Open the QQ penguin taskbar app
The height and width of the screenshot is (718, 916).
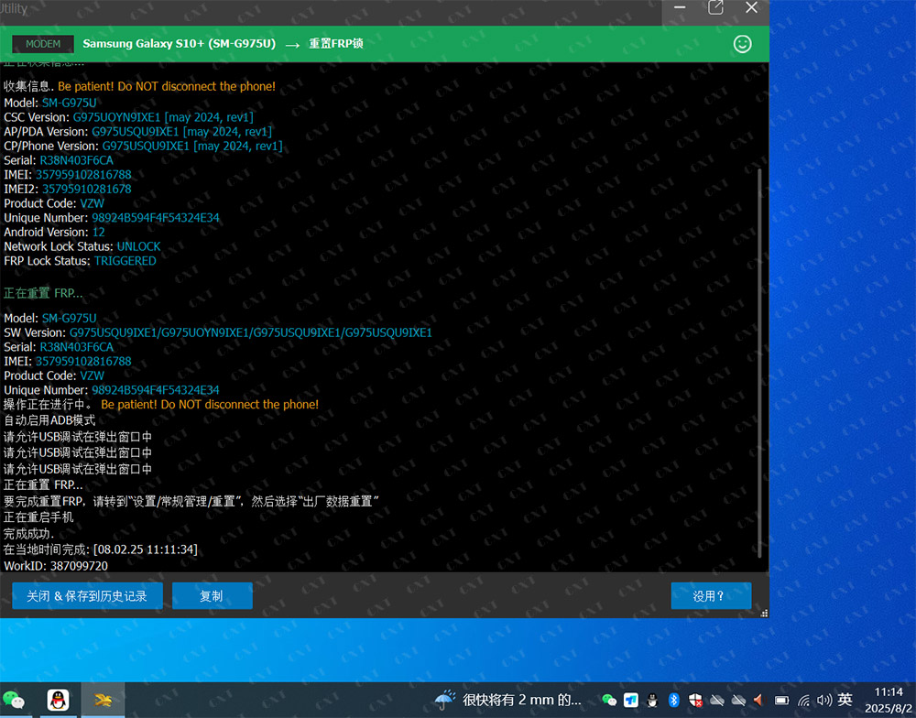point(58,700)
